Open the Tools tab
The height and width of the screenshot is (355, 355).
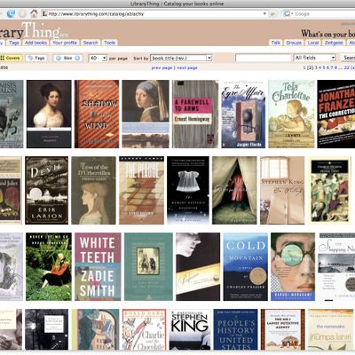(x=109, y=43)
